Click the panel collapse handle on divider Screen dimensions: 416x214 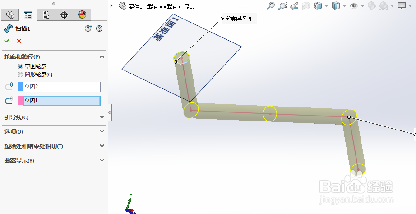(x=110, y=112)
